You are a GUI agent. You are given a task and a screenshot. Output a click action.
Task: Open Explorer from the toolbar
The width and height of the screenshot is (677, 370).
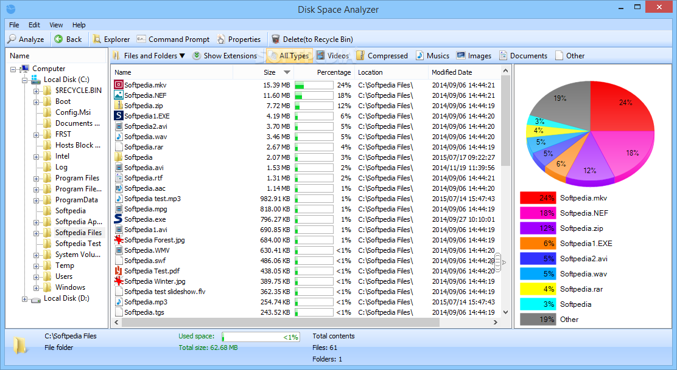[111, 39]
